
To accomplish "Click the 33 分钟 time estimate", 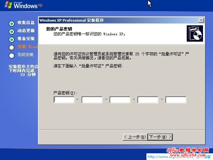I will point(28,75).
